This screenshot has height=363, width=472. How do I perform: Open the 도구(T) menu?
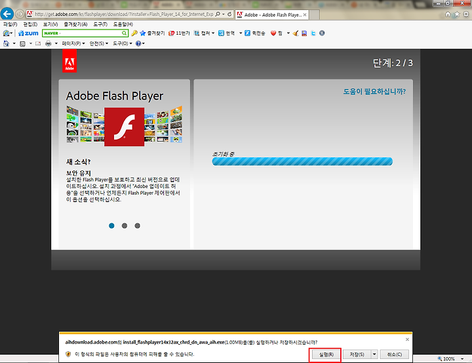point(100,24)
